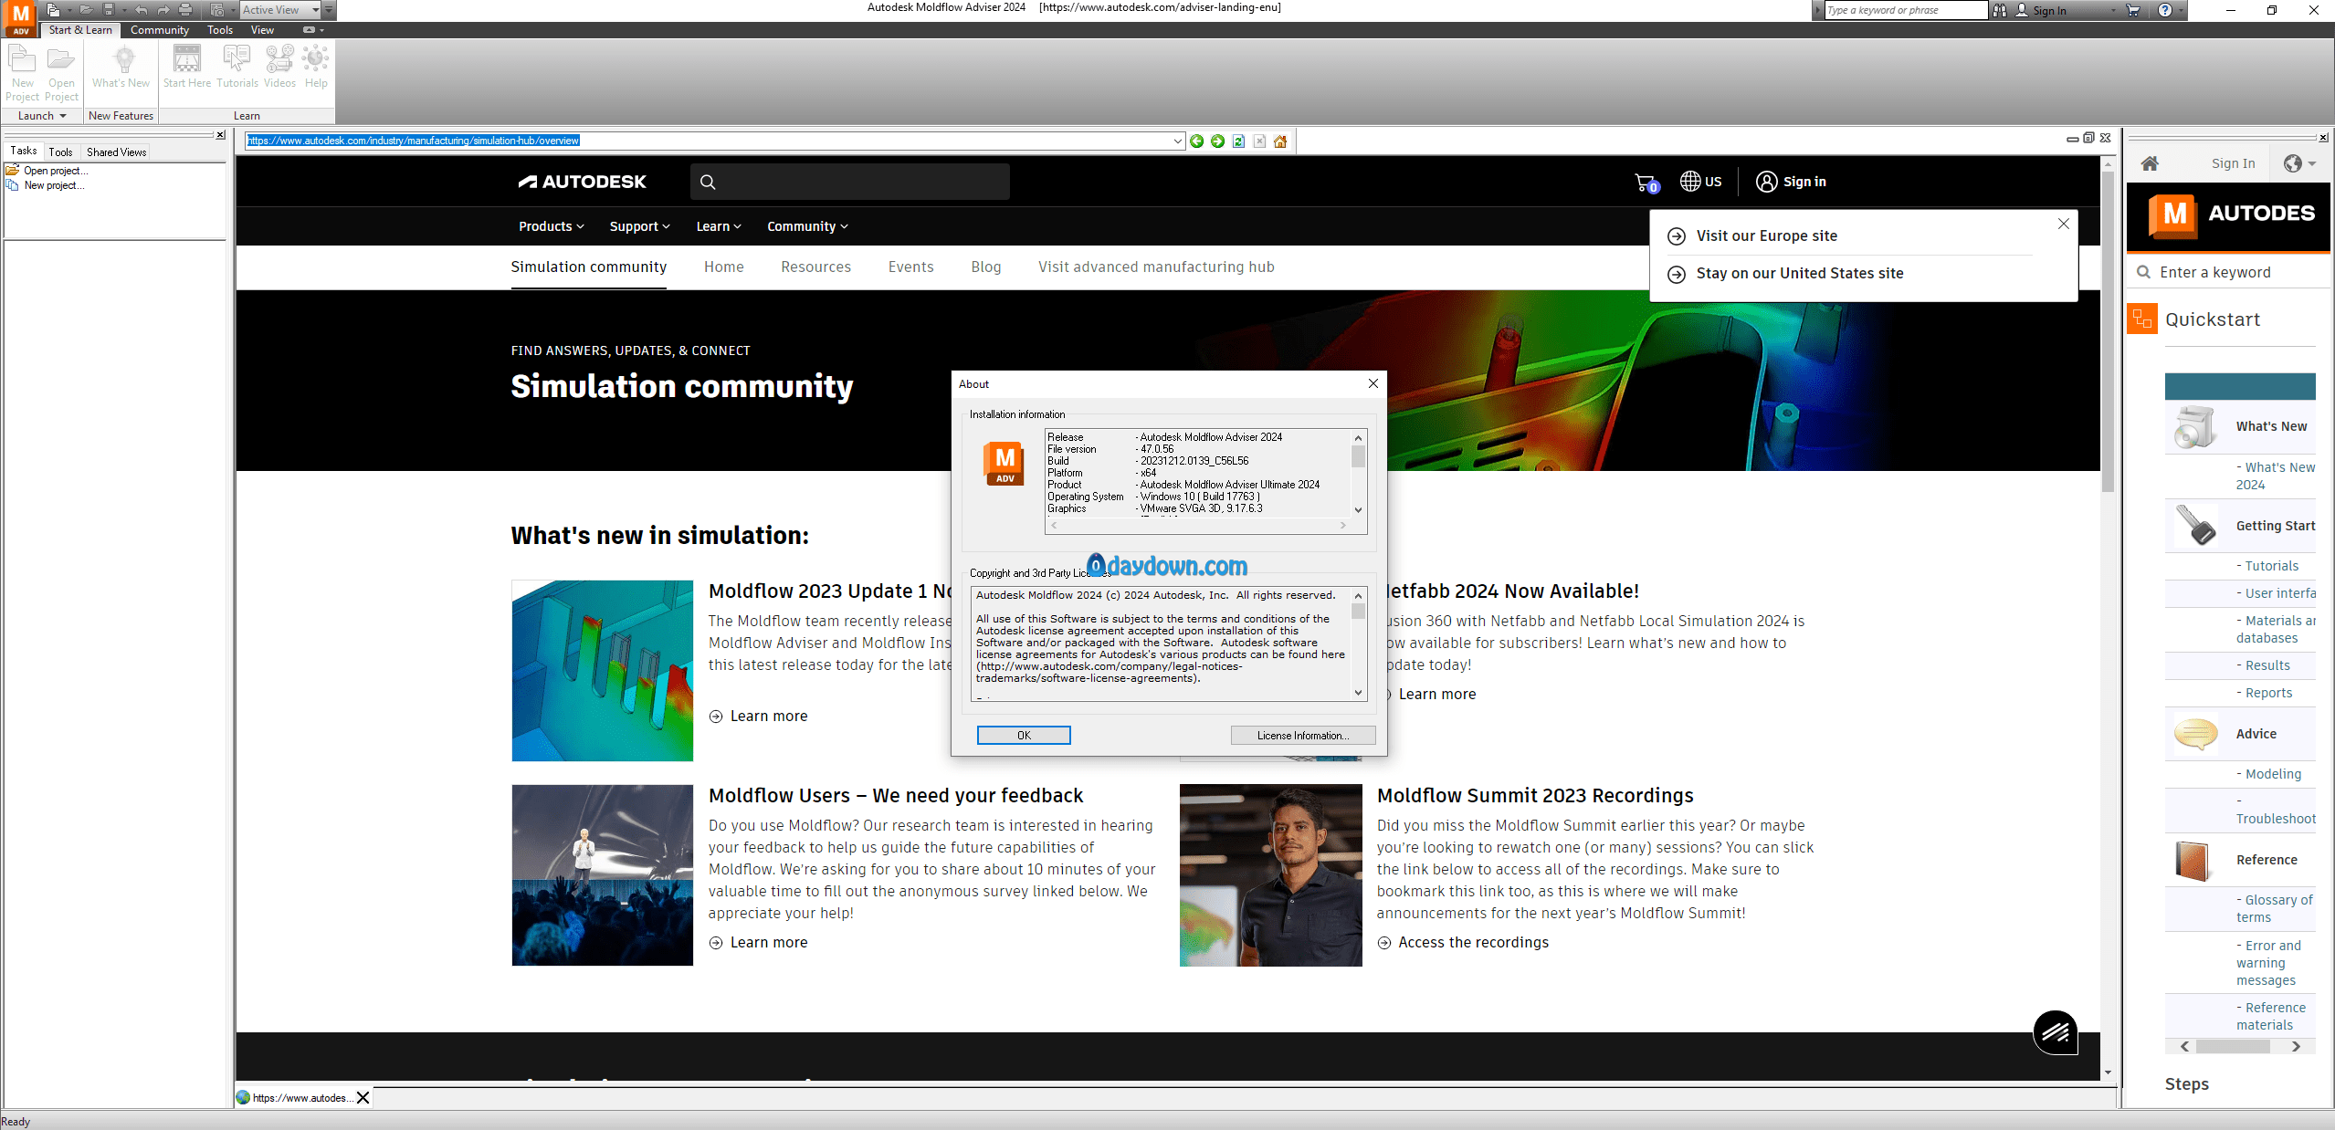The width and height of the screenshot is (2335, 1130).
Task: Switch to the Tools ribbon tab
Action: click(x=220, y=30)
